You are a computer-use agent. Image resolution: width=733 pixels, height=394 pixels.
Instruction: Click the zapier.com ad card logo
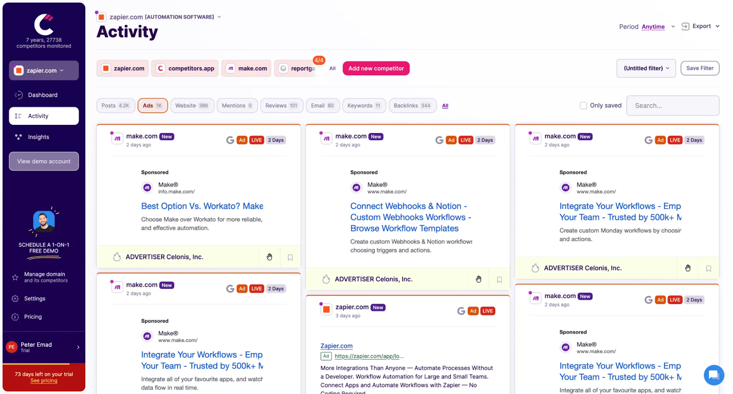[x=326, y=309]
